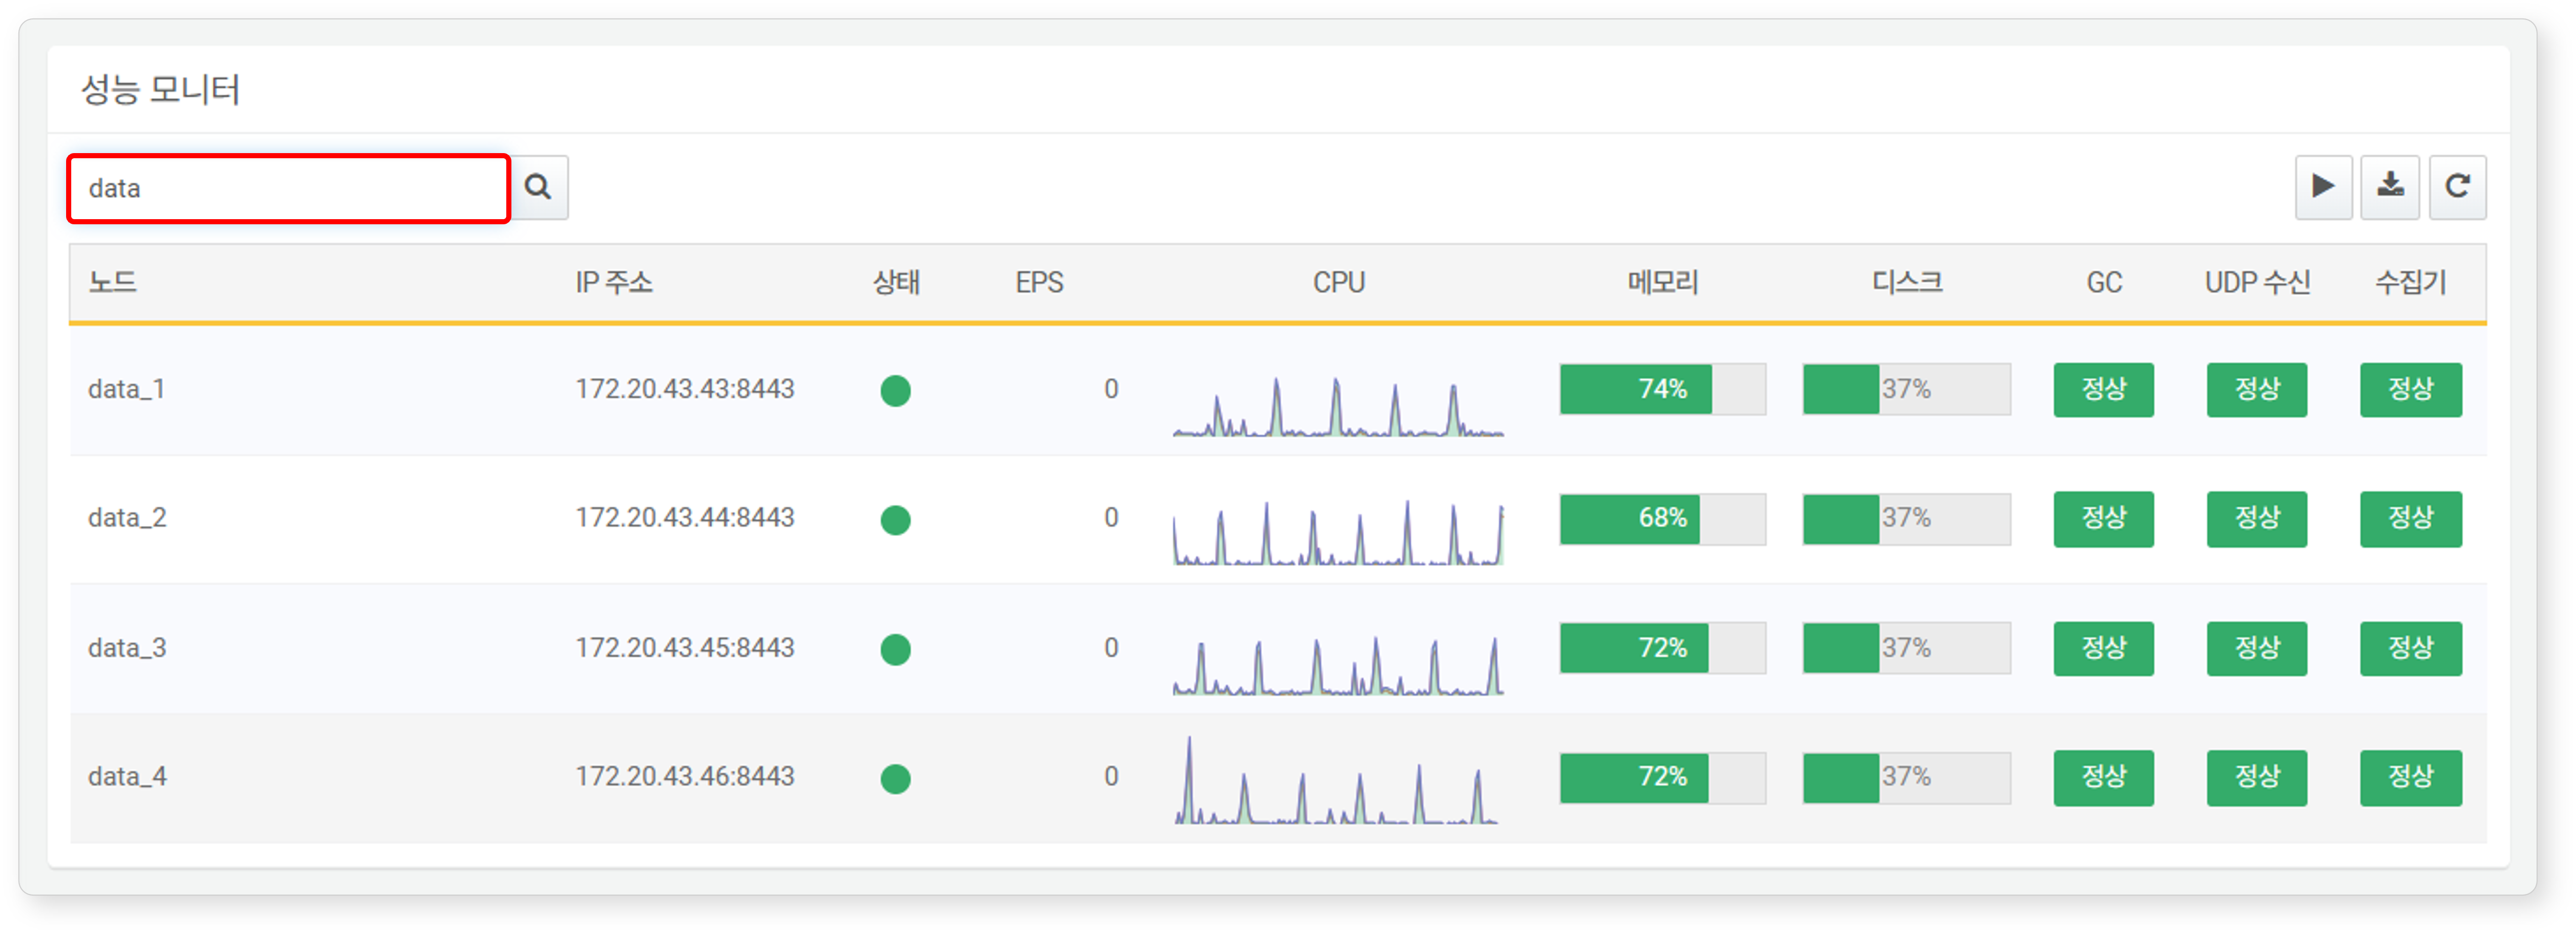Click the green status dot for data_1
The width and height of the screenshot is (2576, 934).
(896, 391)
